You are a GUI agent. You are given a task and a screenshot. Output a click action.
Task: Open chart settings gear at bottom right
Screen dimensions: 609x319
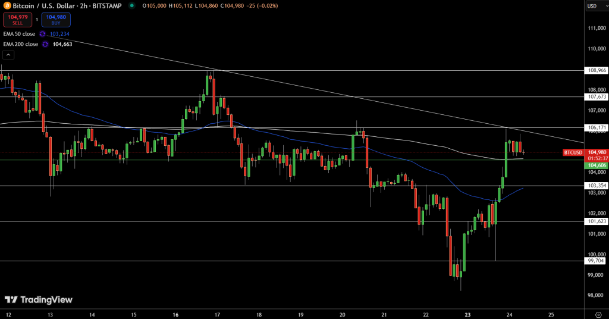click(598, 315)
